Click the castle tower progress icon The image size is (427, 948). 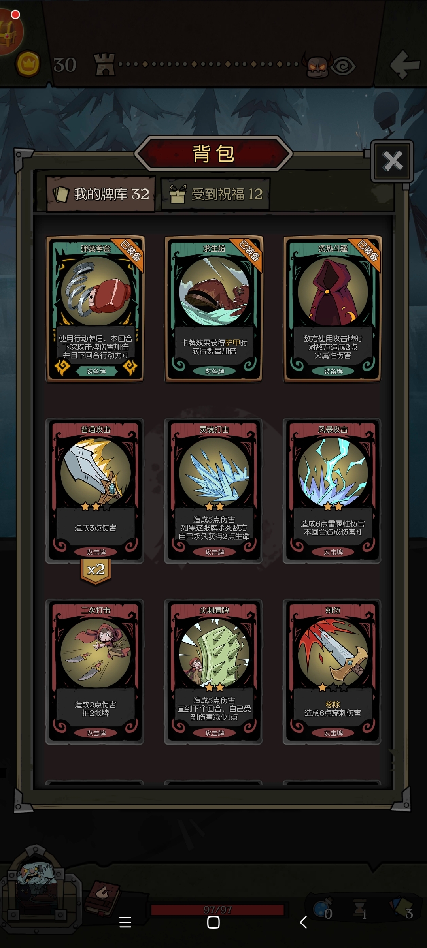coord(105,64)
